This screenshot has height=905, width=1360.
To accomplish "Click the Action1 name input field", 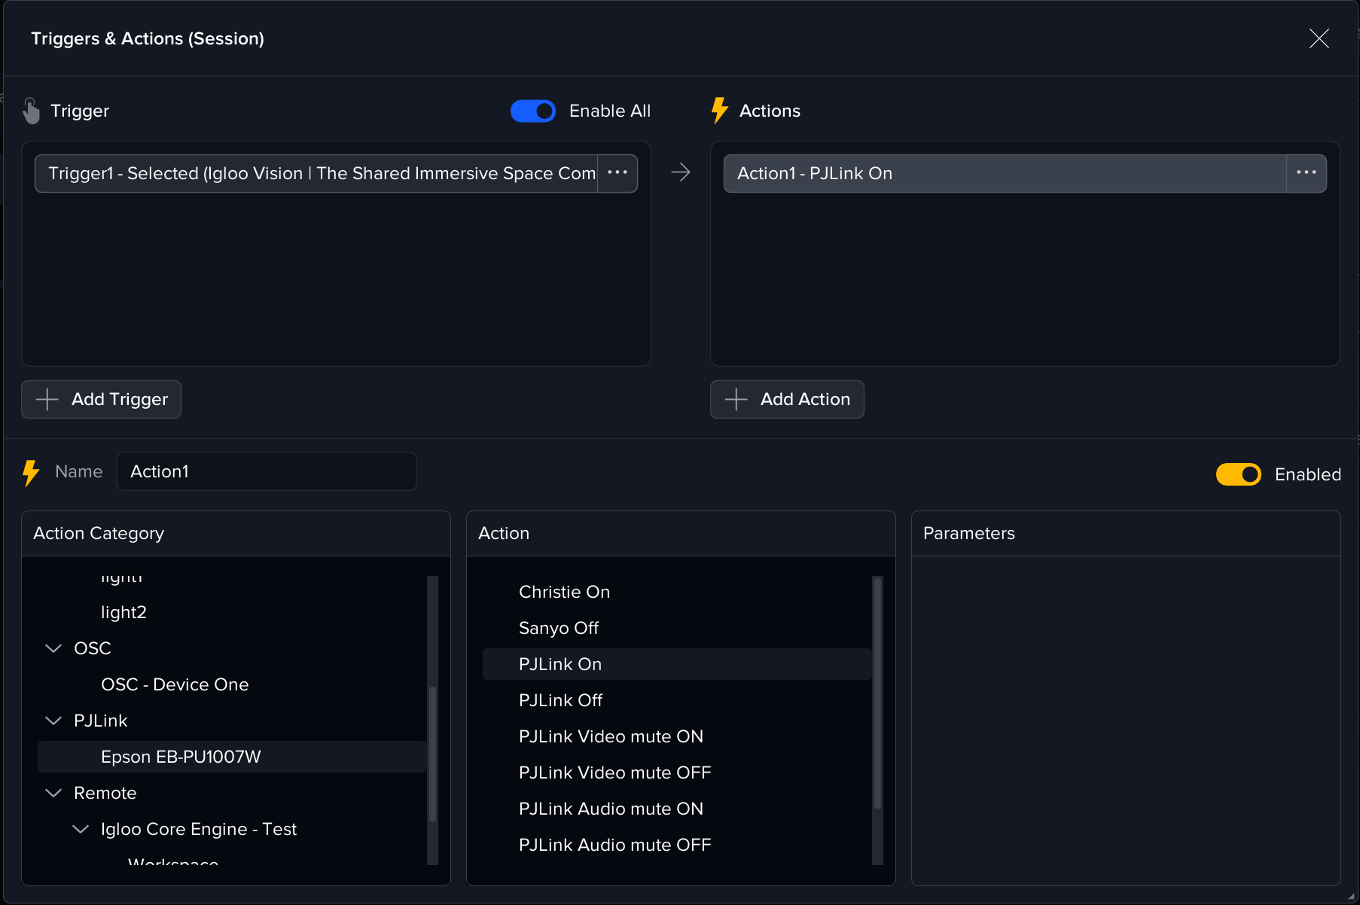I will [267, 471].
